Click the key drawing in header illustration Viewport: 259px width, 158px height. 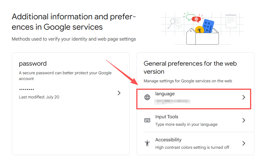click(173, 23)
